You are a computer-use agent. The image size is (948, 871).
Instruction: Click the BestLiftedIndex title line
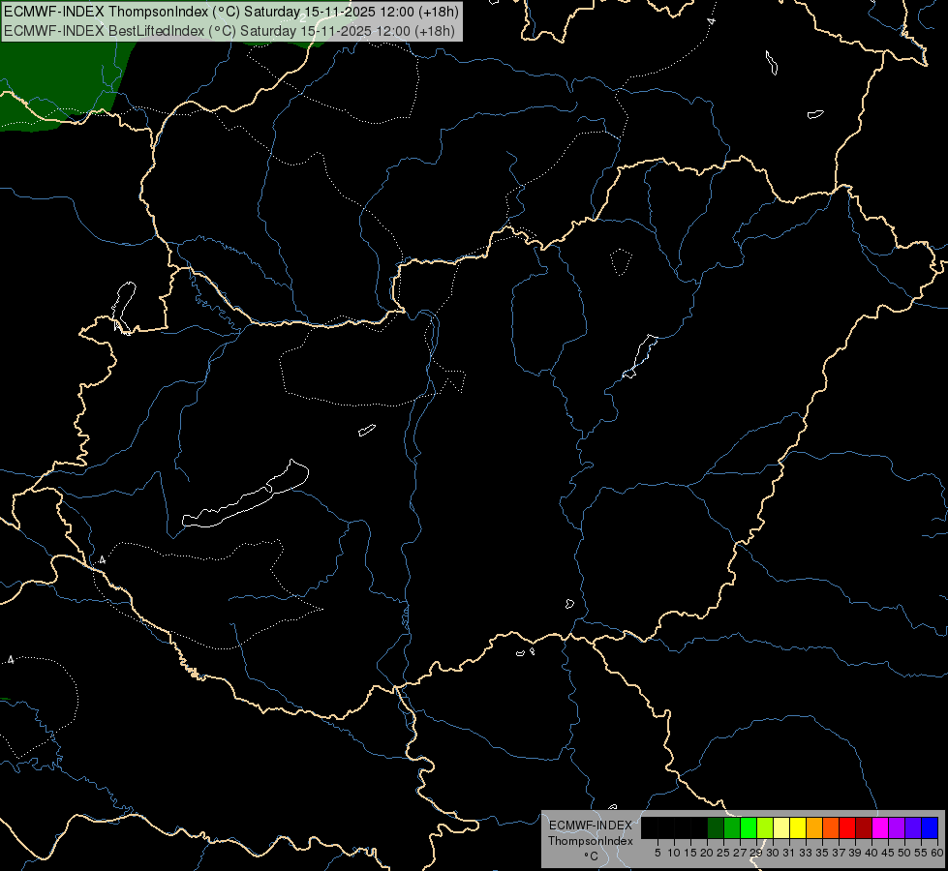coord(229,30)
